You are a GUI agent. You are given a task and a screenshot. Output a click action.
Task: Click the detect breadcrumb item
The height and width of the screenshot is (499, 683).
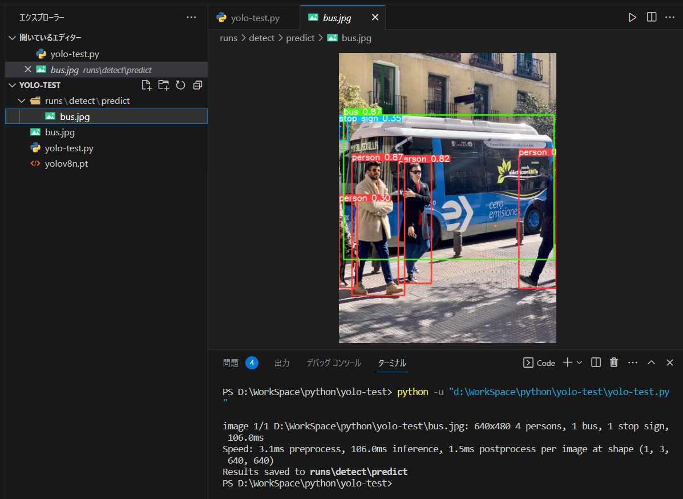261,38
